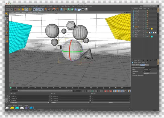Click the Radio value input field
The width and height of the screenshot is (164, 118).
coord(148,69)
